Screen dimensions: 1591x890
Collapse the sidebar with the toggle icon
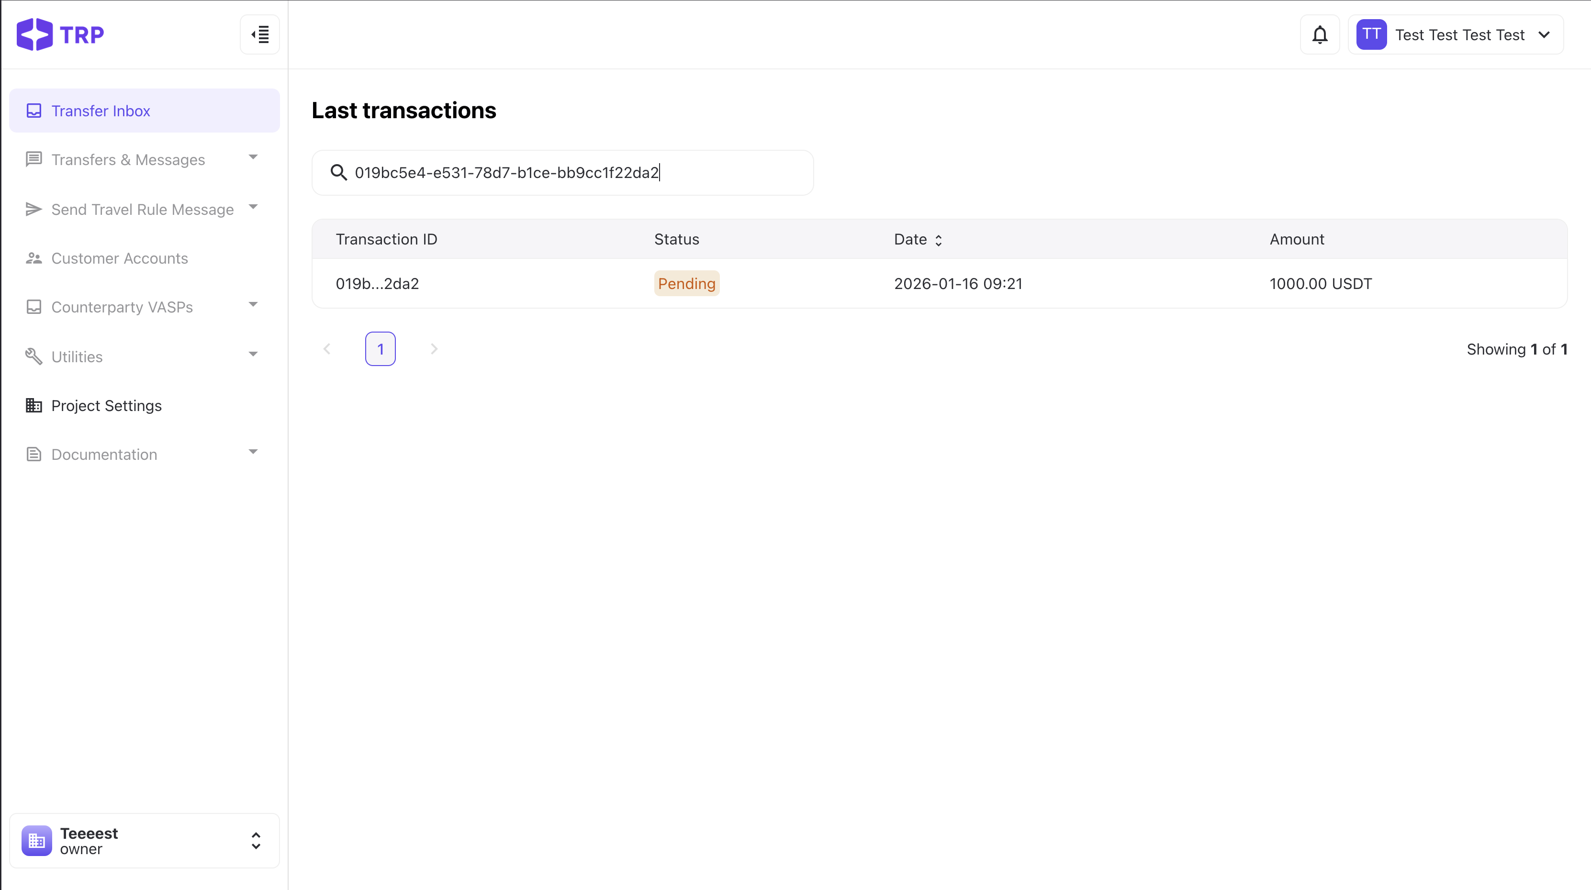(x=260, y=34)
